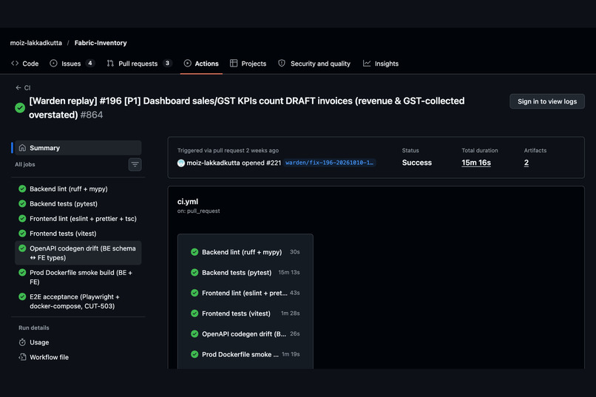
Task: Click green check beside graph Prod Dockerfile smoke
Action: point(194,354)
